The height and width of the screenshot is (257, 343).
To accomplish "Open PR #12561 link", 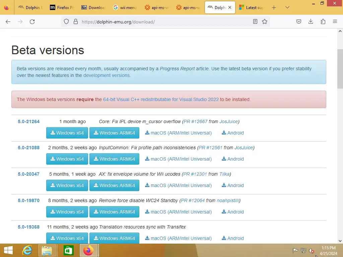I will [x=210, y=148].
